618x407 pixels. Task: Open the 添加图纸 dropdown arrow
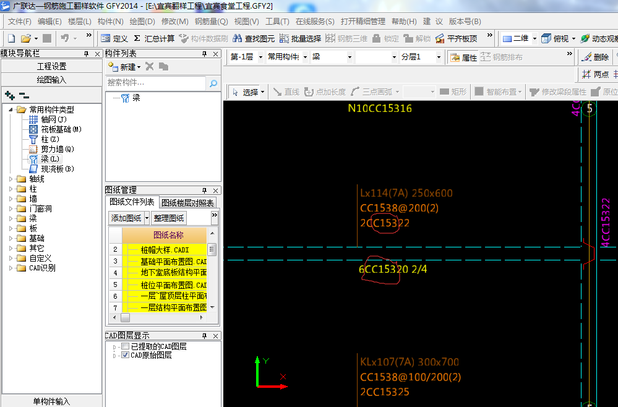click(x=147, y=218)
